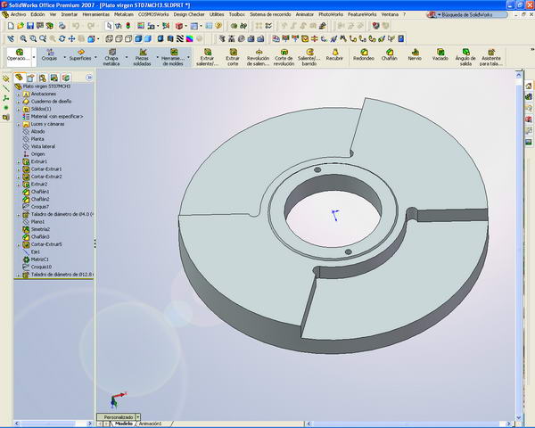The image size is (535, 428).
Task: Expand the Cortar-Extruir1 feature node
Action: tap(18, 169)
